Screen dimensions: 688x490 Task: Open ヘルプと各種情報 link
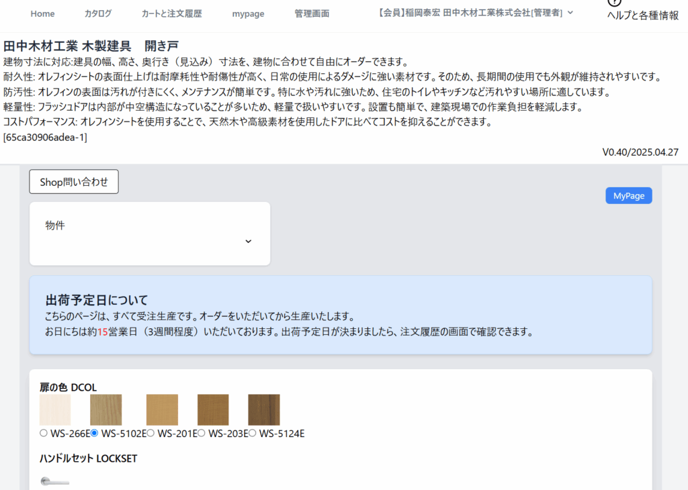pos(643,15)
